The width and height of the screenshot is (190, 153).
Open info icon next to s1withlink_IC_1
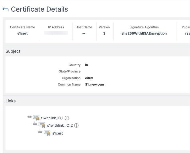coord(67,118)
